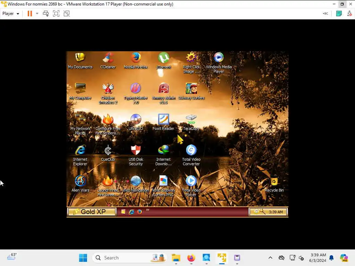Viewport: 355px width, 266px height.
Task: Show hidden system tray icons
Action: (x=270, y=258)
